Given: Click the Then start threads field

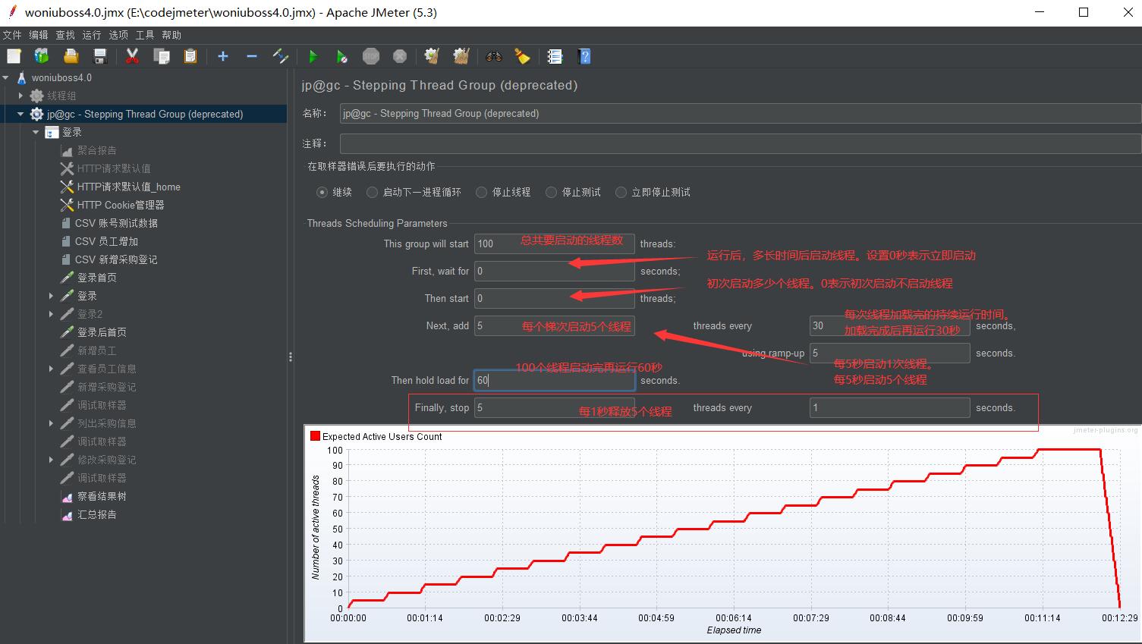Looking at the screenshot, I should click(555, 298).
